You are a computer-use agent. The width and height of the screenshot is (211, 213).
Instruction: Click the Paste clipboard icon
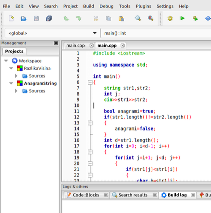[121, 18]
